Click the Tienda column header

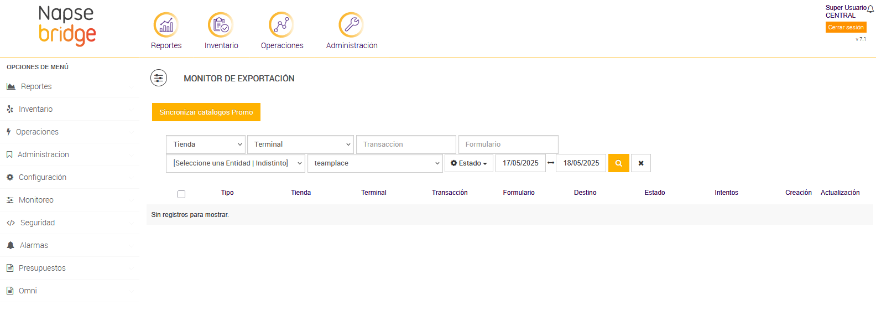click(301, 193)
